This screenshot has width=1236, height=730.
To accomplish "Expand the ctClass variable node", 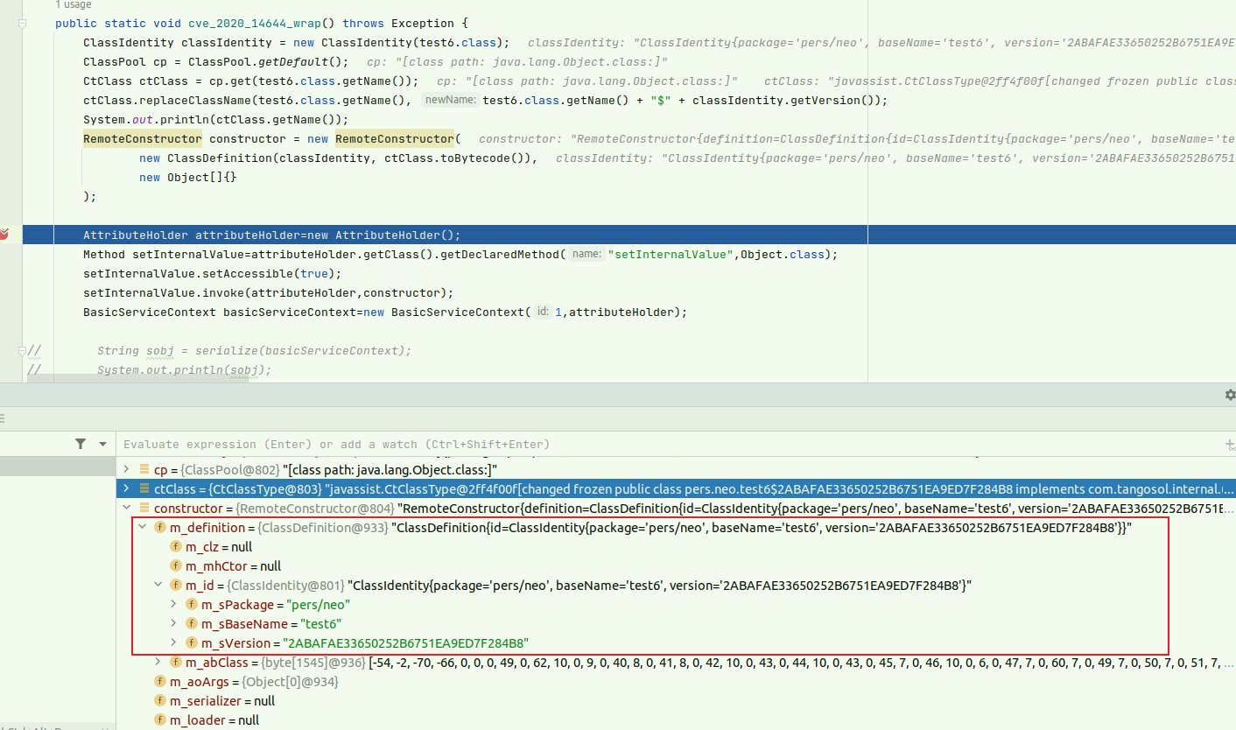I will coord(126,488).
